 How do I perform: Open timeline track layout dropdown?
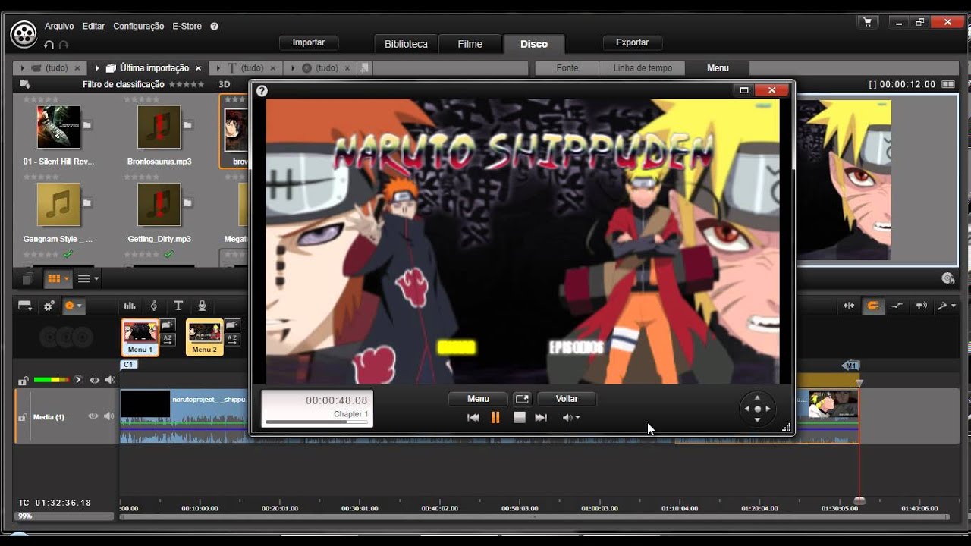(x=26, y=306)
